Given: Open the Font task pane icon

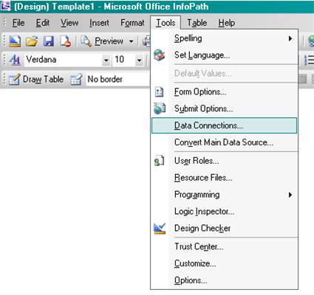Looking at the screenshot, I should 15,60.
